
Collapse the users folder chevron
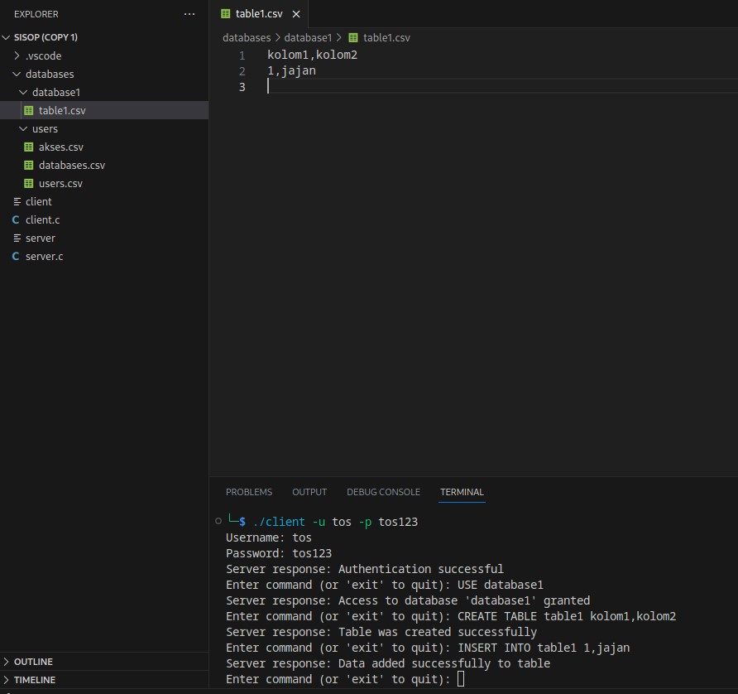click(x=23, y=128)
